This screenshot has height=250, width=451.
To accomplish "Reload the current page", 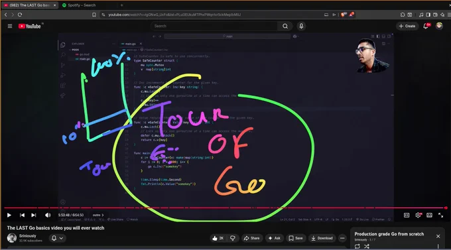I will [20, 15].
